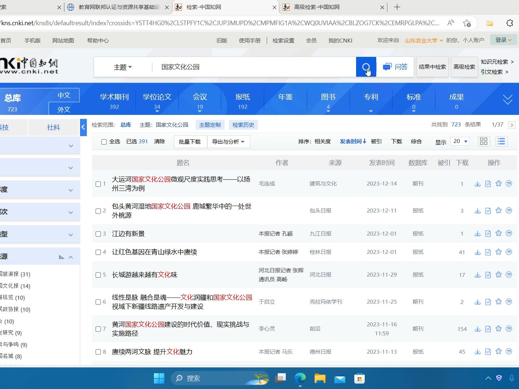Open 主题定制 subscription link
The width and height of the screenshot is (519, 389).
pos(210,125)
